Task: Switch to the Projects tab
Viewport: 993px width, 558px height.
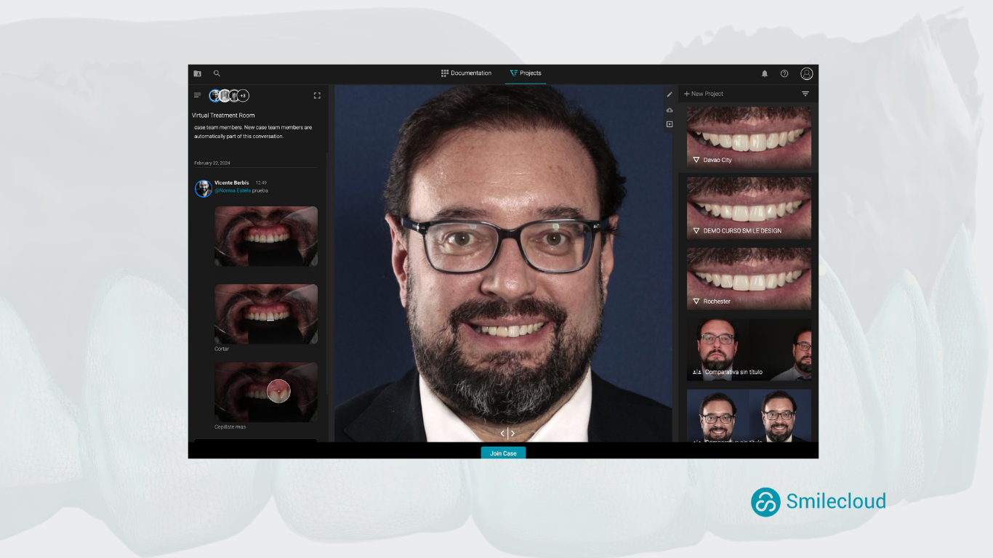Action: [526, 73]
